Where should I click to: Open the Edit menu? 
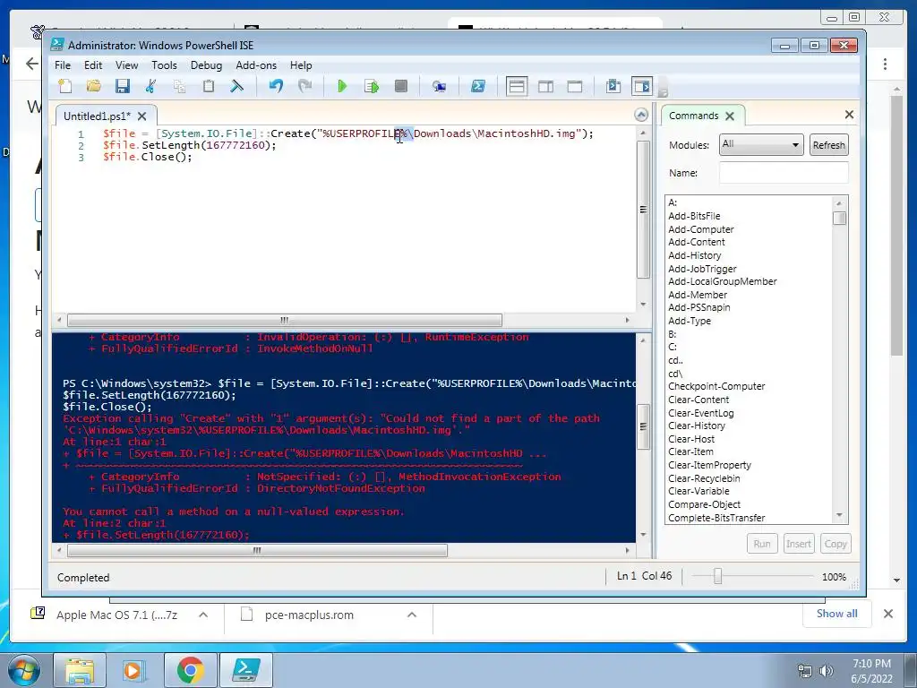tap(93, 65)
